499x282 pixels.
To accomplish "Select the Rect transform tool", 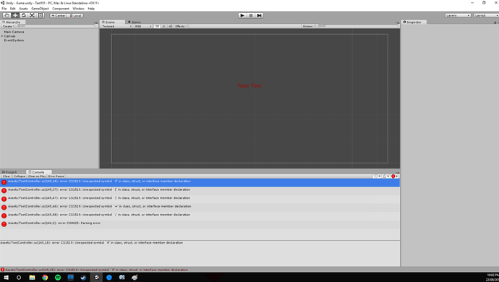I will [40, 15].
